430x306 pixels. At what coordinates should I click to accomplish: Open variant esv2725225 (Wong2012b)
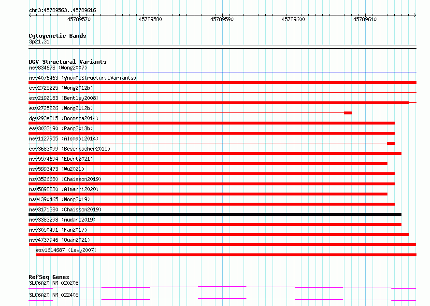click(61, 88)
